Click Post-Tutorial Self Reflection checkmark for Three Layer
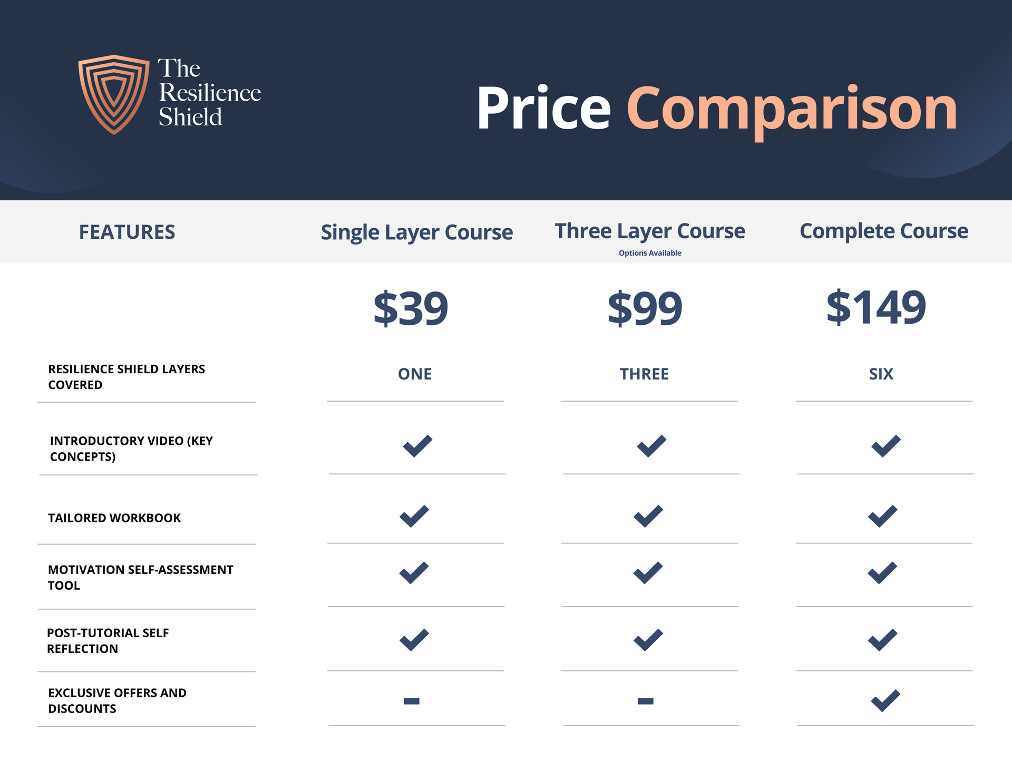 648,640
